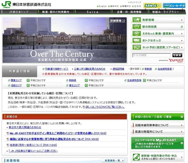
Task: Click arrow icon on お問い合わせ button
Action: pos(182,117)
